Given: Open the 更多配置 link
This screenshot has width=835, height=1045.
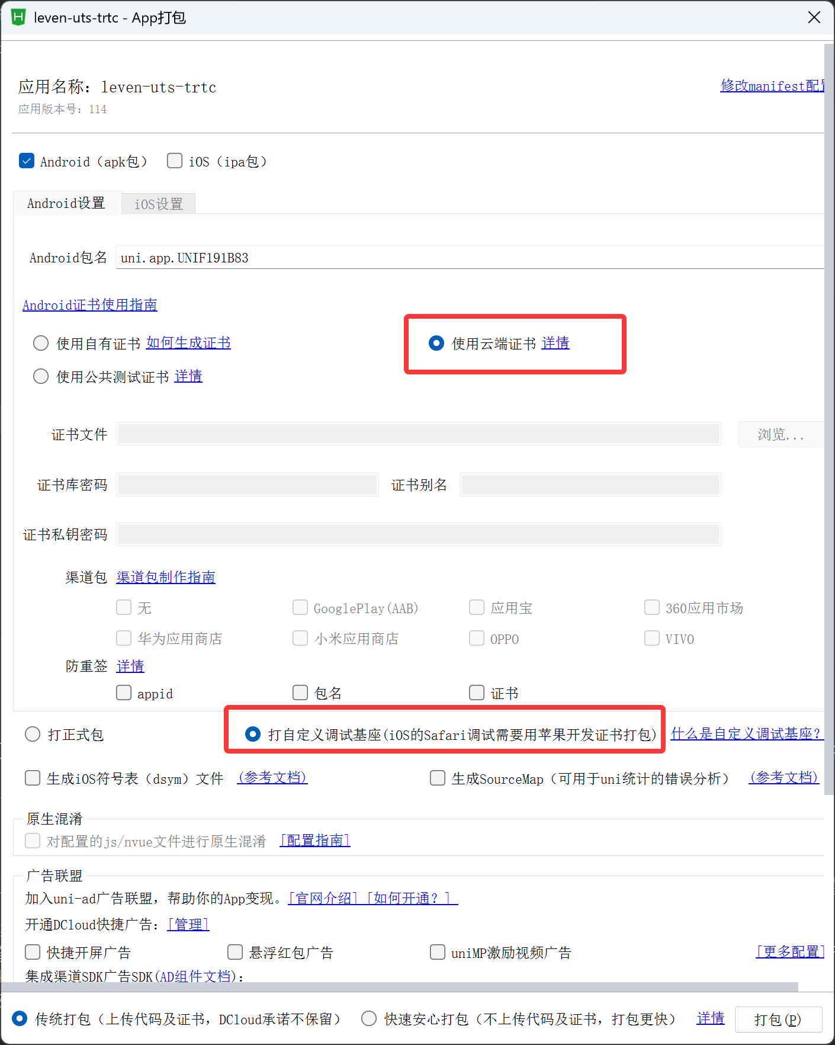Looking at the screenshot, I should click(x=790, y=952).
